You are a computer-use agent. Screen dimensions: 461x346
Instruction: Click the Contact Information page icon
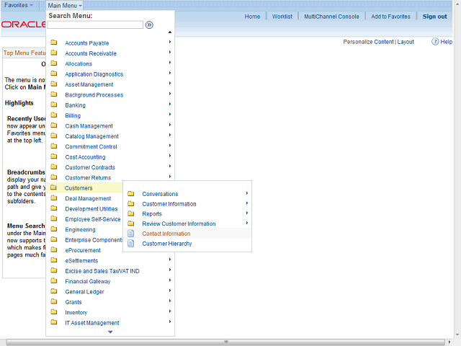click(x=131, y=234)
